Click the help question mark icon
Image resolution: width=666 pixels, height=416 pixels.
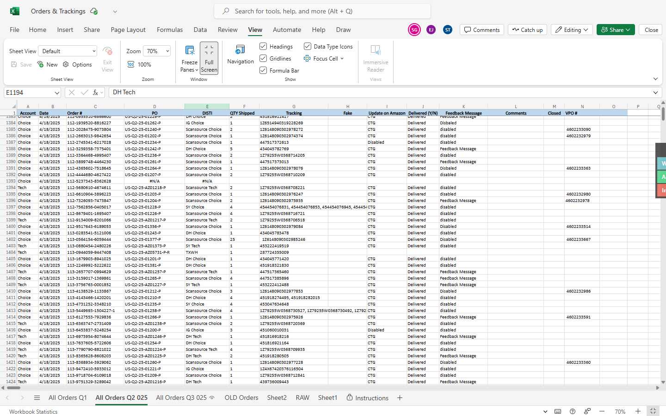(573, 411)
